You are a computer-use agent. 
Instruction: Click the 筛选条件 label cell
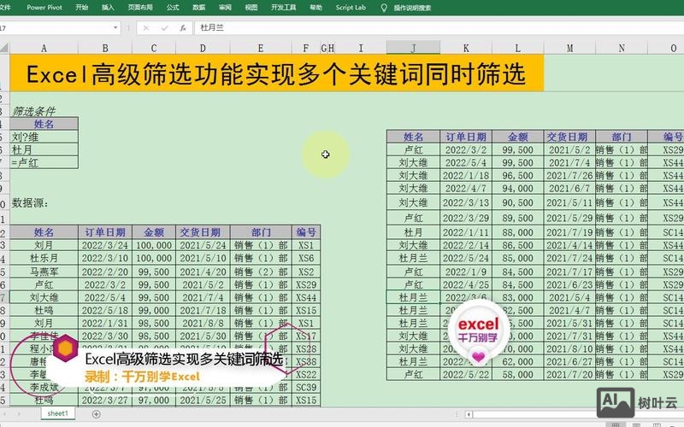tap(44, 111)
